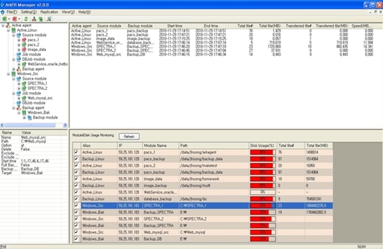Click the tree panel scrollbar right arrow
This screenshot has width=383, height=249.
pyautogui.click(x=65, y=125)
